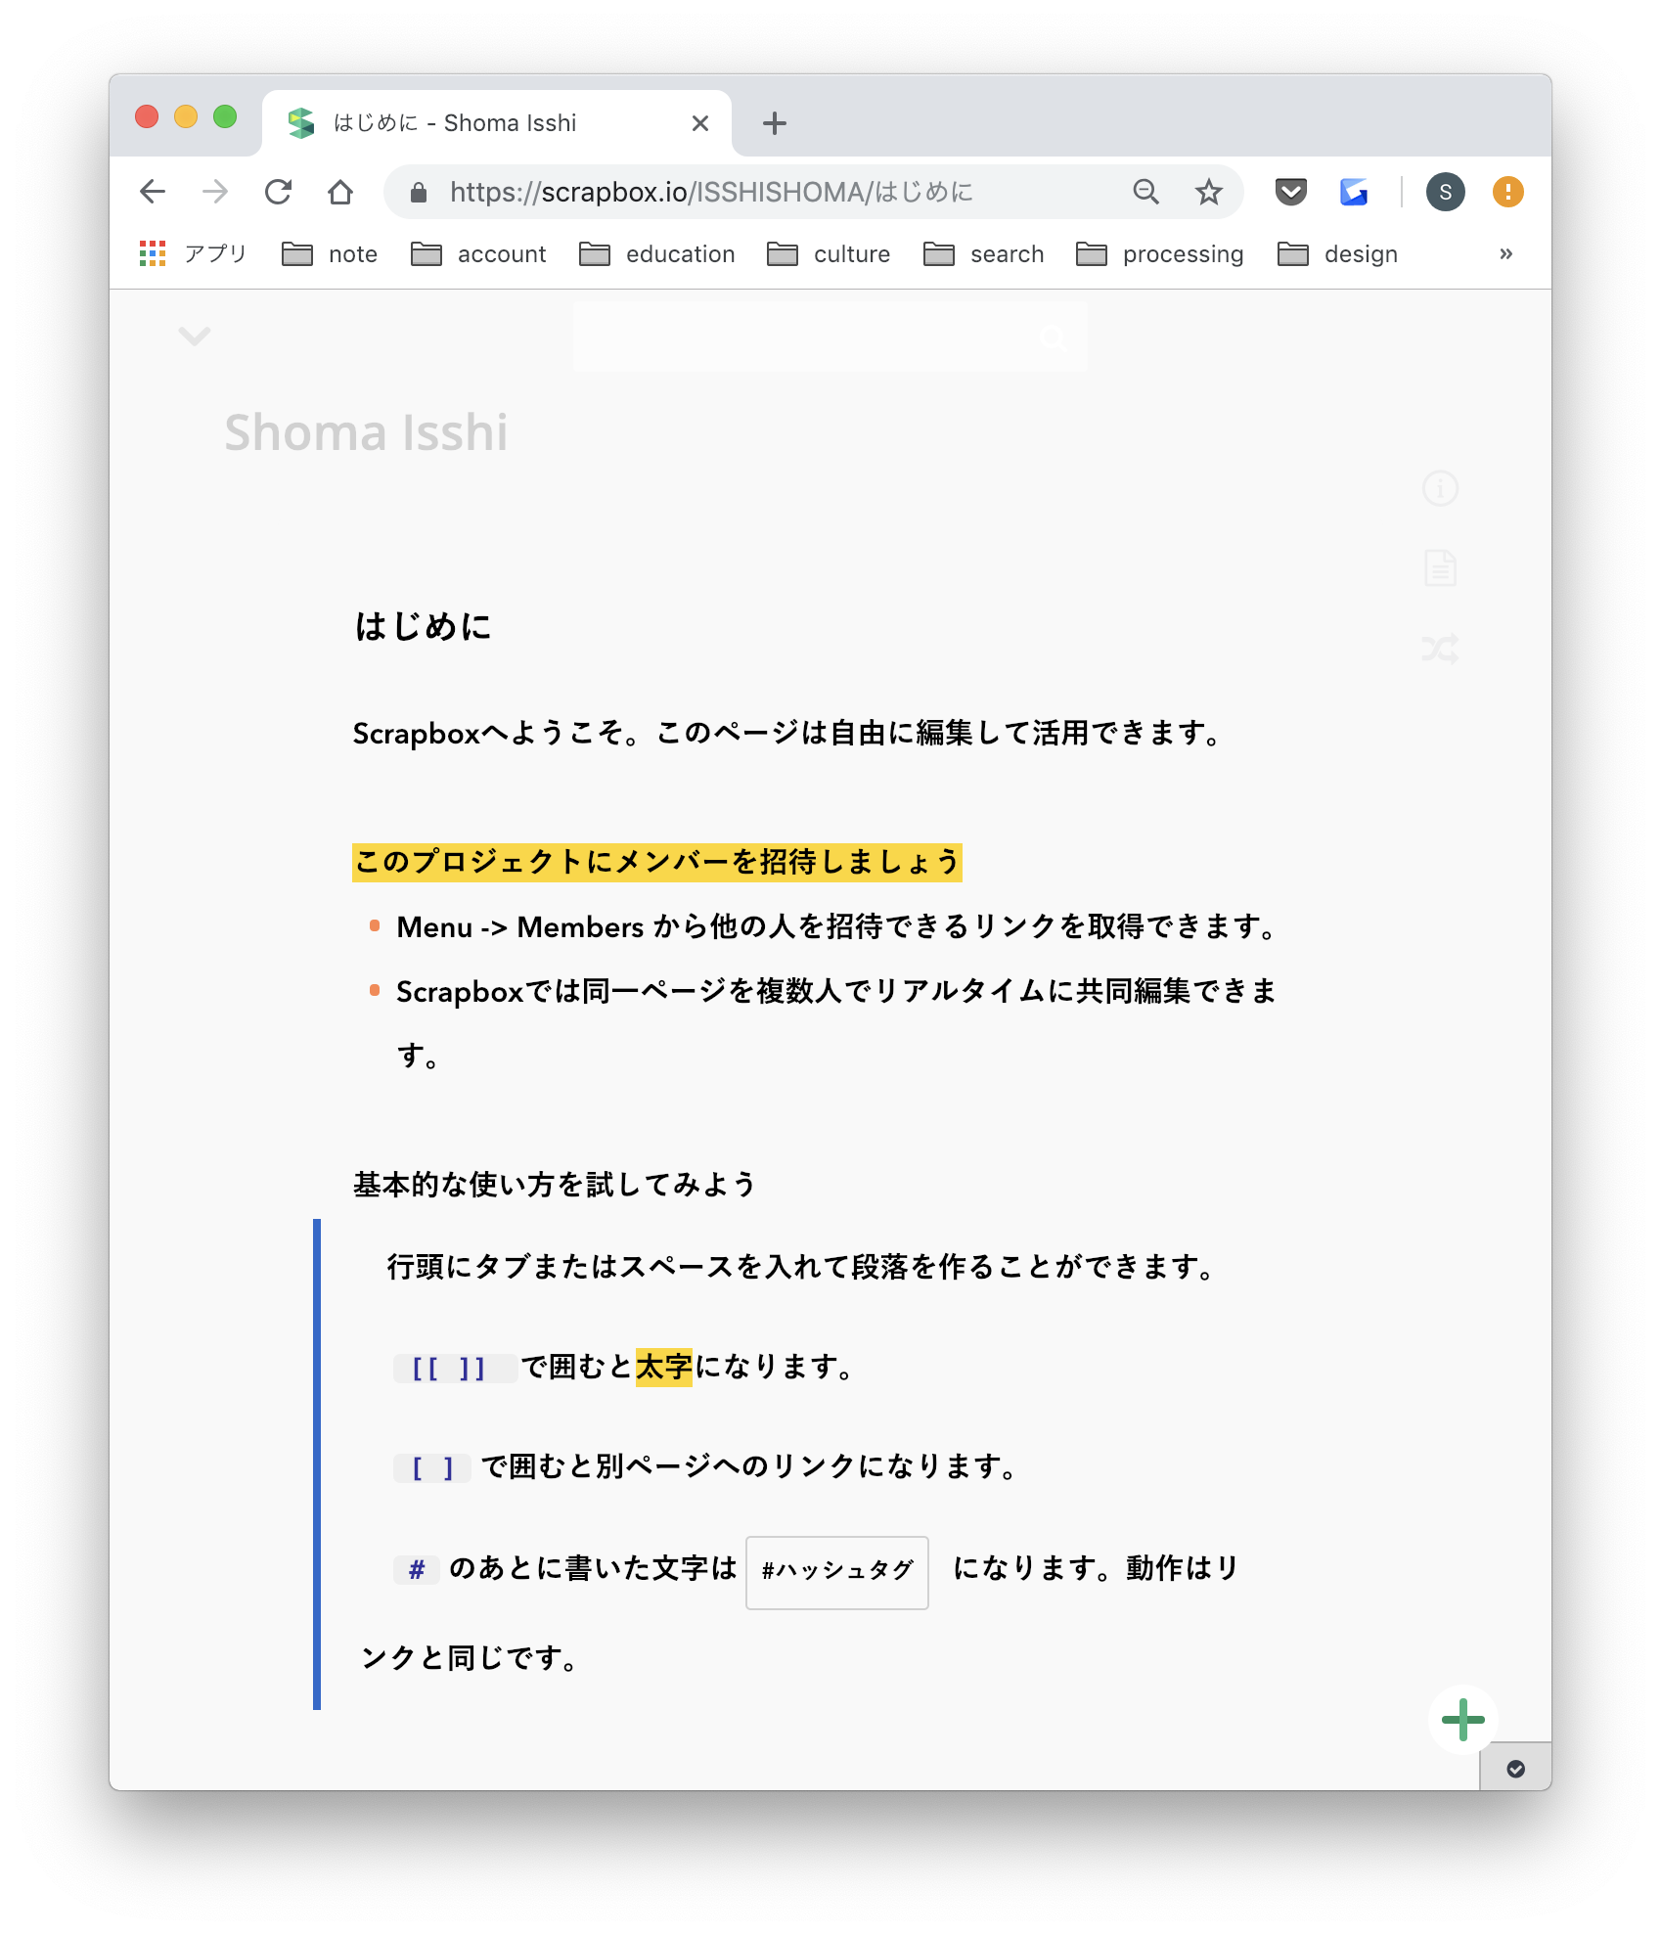Click the Scrapbox search magnifier icon

click(1054, 338)
